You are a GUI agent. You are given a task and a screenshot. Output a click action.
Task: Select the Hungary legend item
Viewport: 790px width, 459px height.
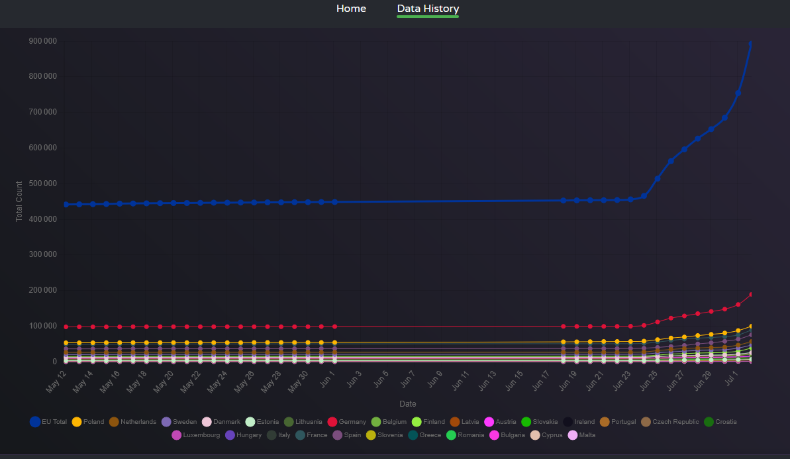point(243,434)
